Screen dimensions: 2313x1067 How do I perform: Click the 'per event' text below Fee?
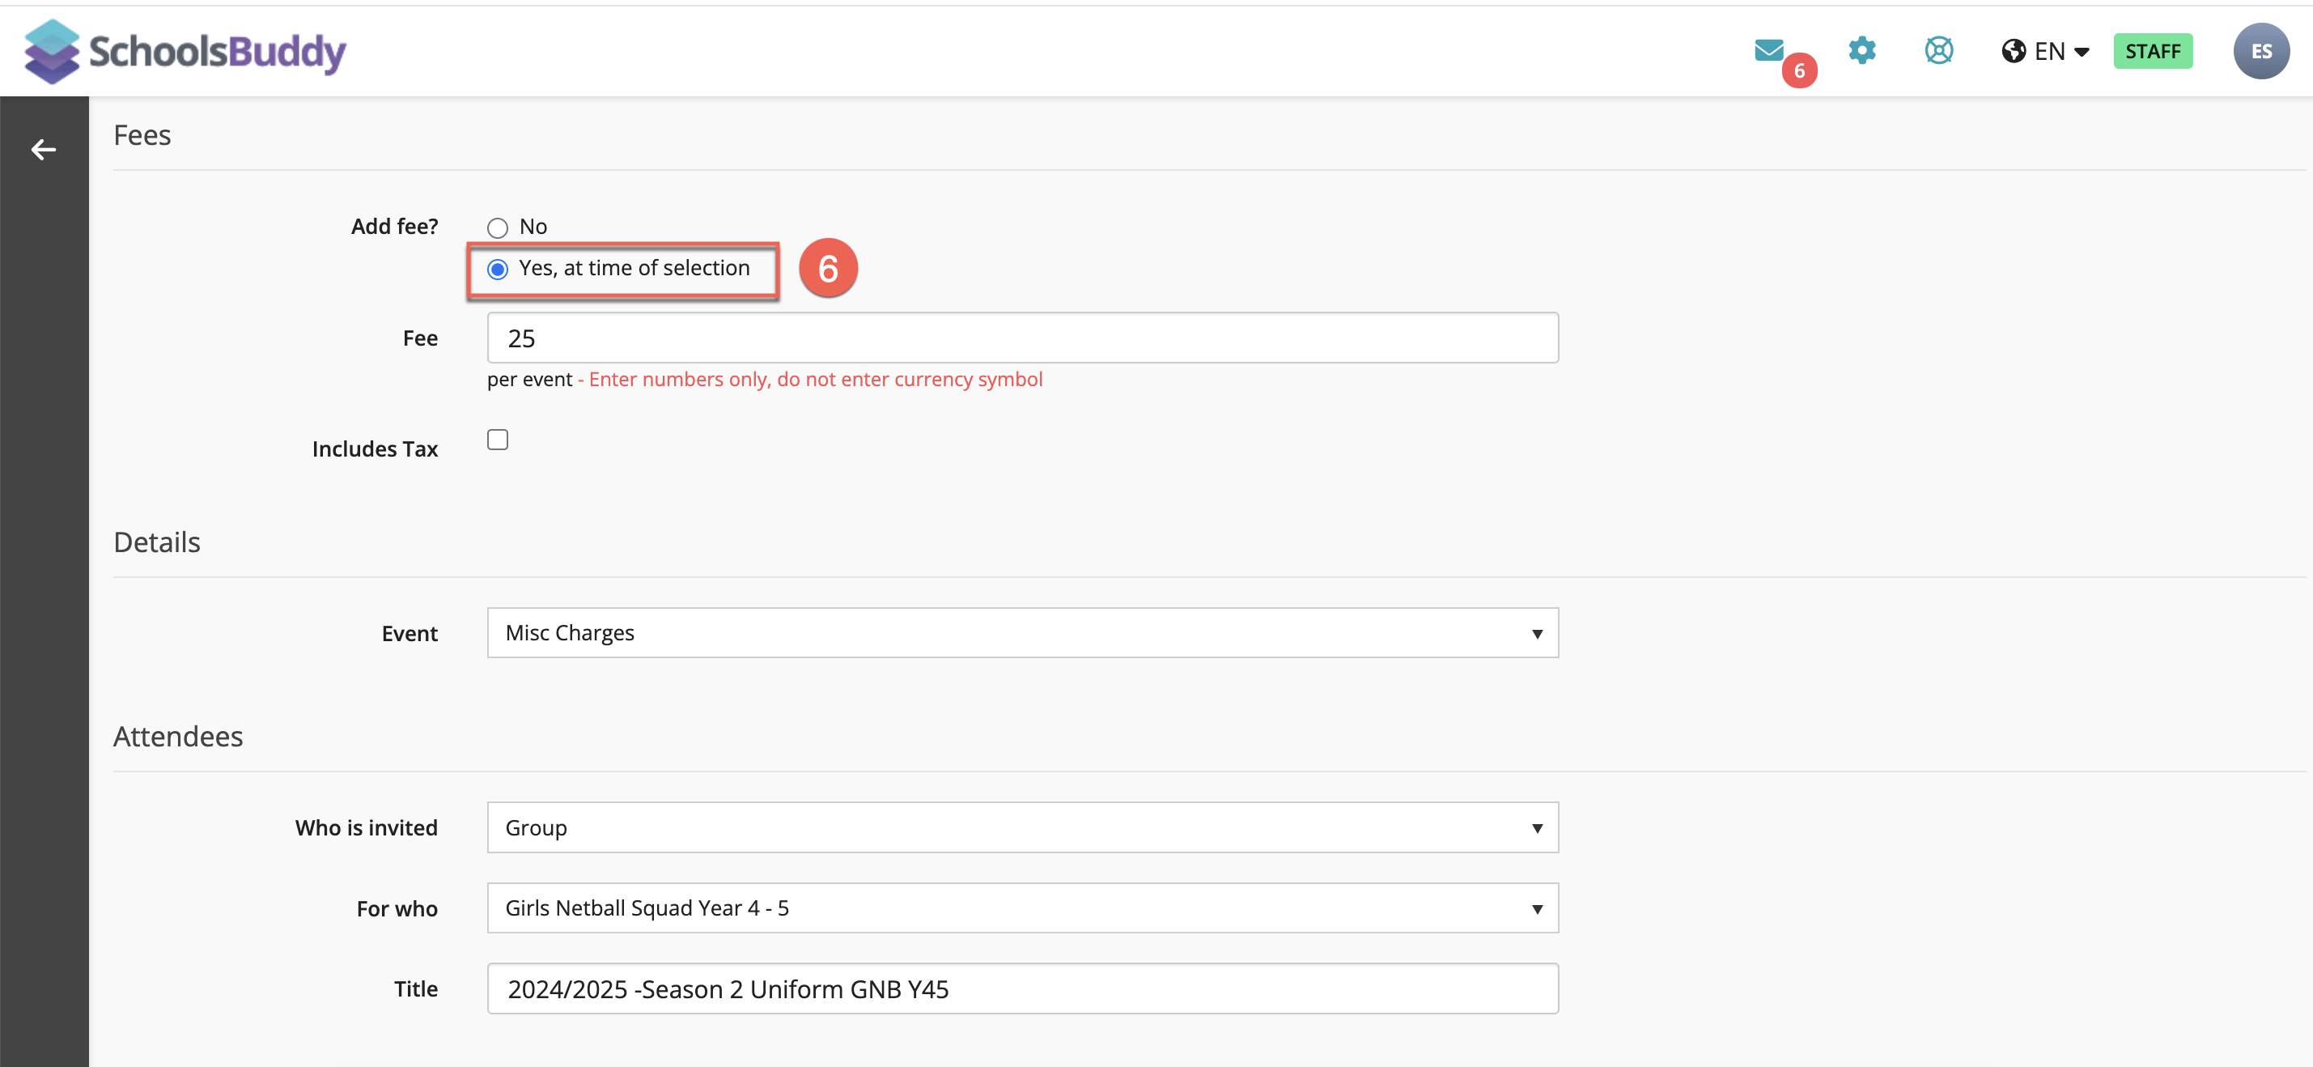tap(530, 379)
